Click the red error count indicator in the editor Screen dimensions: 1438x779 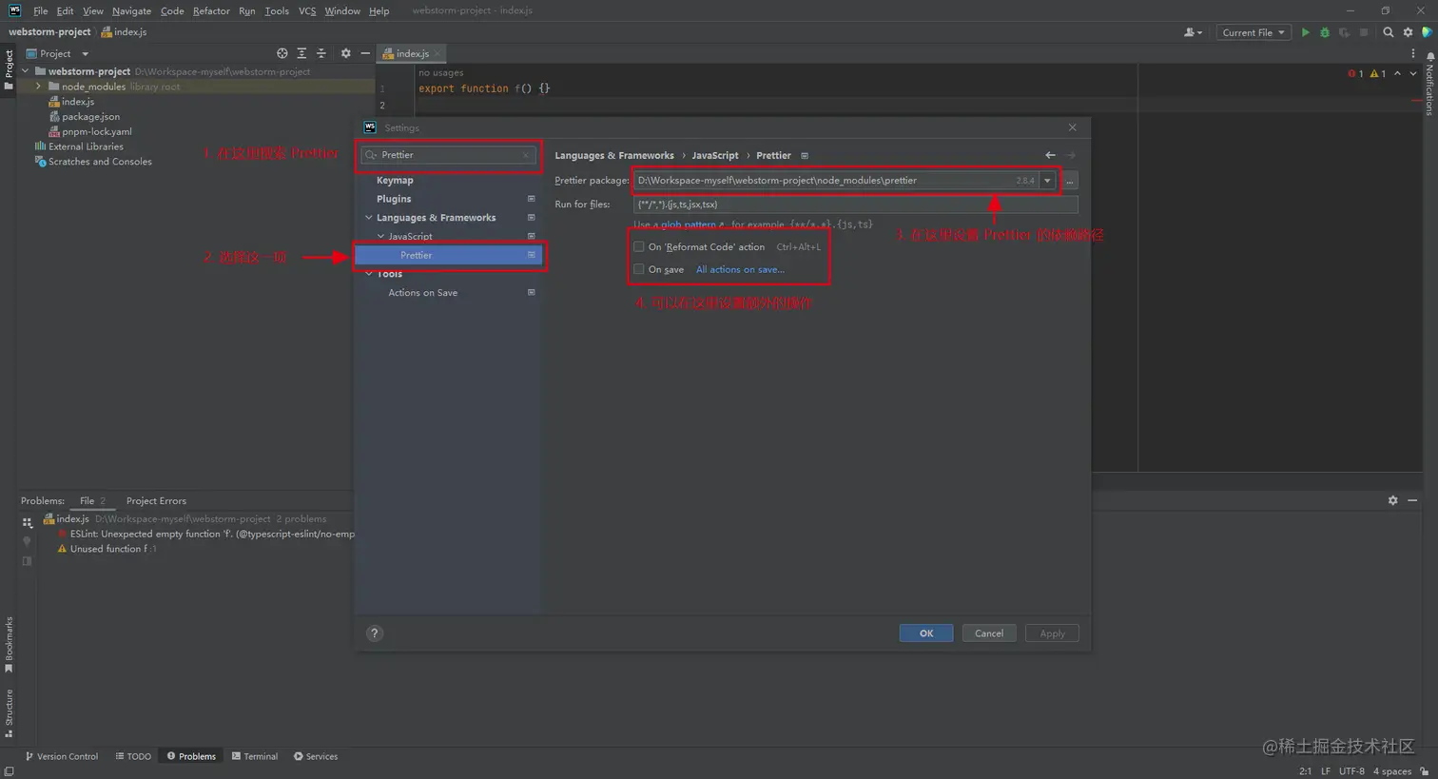coord(1355,73)
